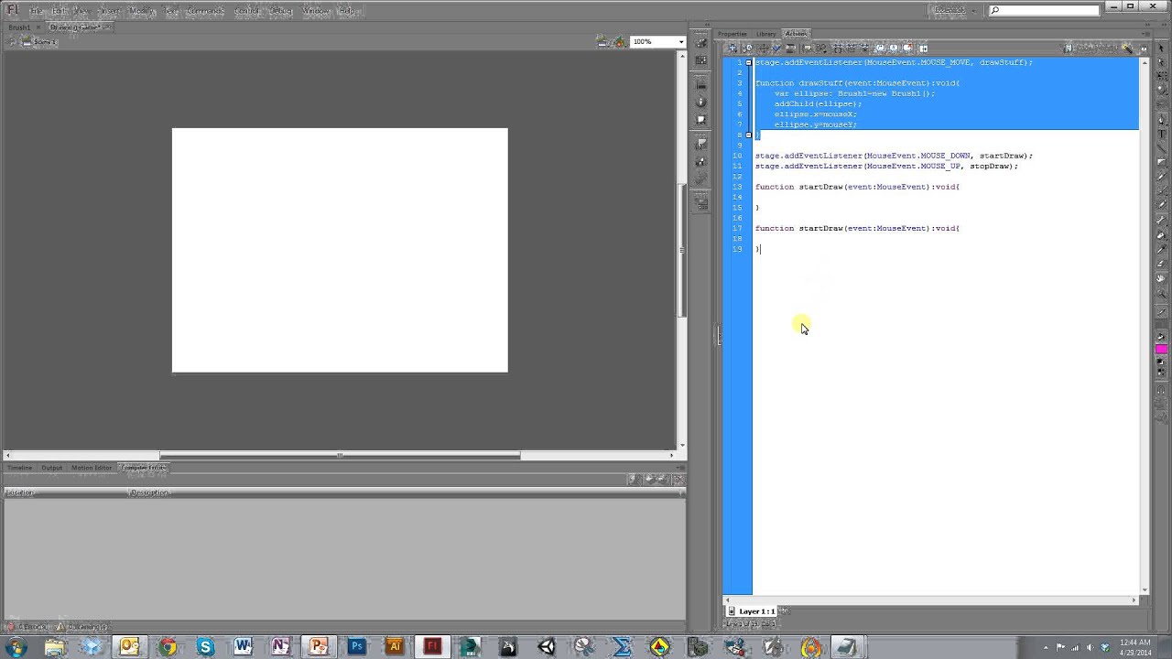The image size is (1172, 659).
Task: Click the Edit Symbols icon near zoom
Action: [x=620, y=41]
